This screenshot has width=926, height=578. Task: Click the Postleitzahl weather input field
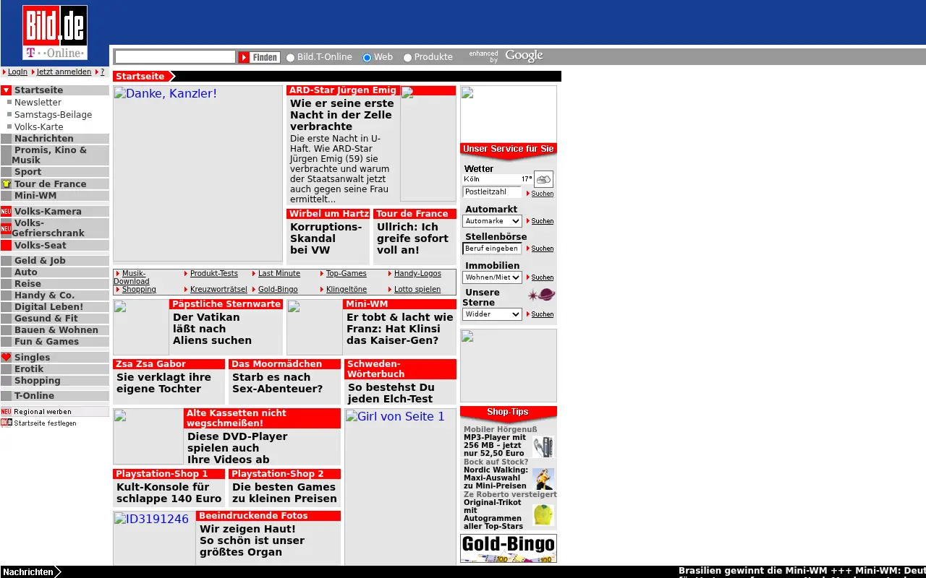tap(492, 192)
